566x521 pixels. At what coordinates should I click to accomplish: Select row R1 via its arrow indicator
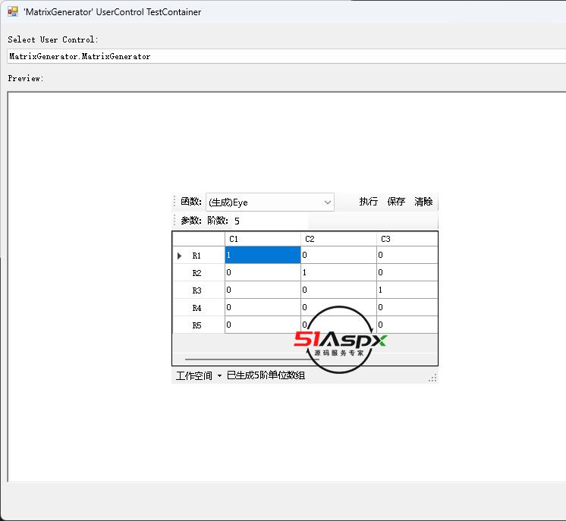[x=180, y=256]
